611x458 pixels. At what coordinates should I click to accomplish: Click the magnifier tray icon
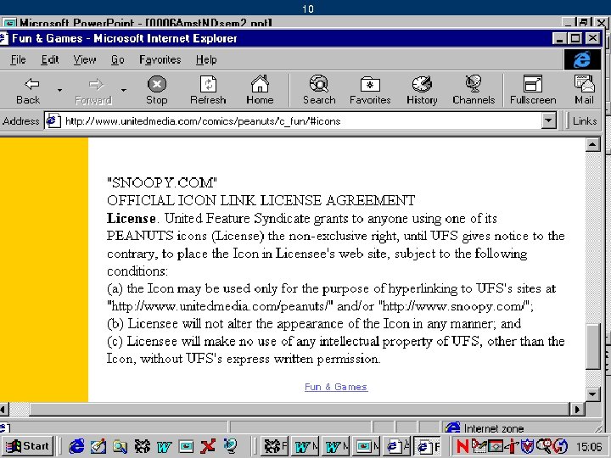544,446
